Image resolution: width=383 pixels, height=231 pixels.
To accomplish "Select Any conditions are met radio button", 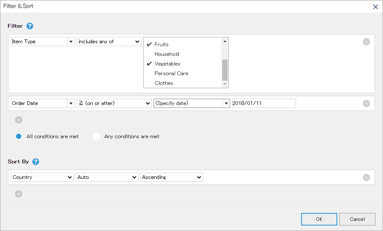I will [96, 136].
